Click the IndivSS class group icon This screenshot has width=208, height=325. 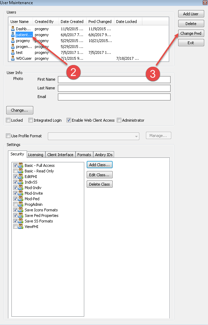[x=21, y=182]
